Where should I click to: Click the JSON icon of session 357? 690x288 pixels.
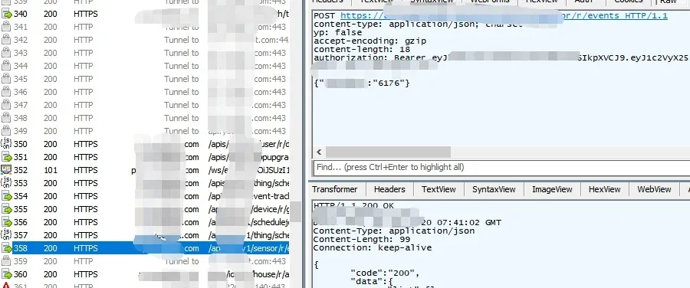tap(6, 235)
